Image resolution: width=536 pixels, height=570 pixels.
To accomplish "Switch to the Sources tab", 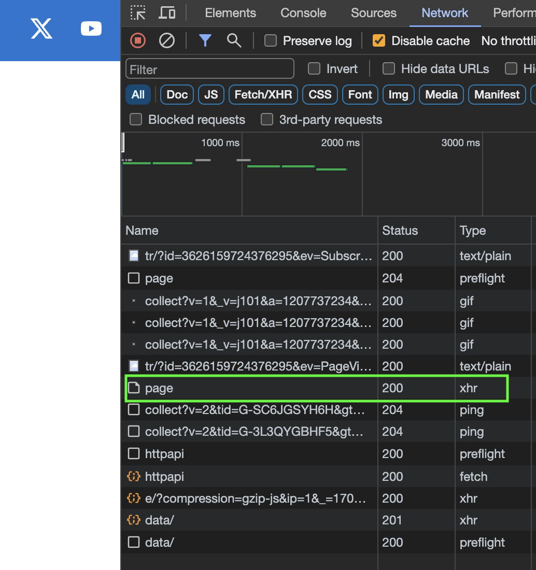I will tap(374, 13).
